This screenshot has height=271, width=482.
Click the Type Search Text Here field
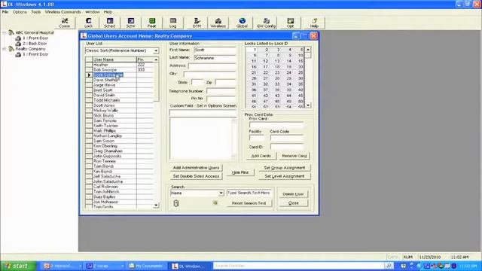coord(249,193)
